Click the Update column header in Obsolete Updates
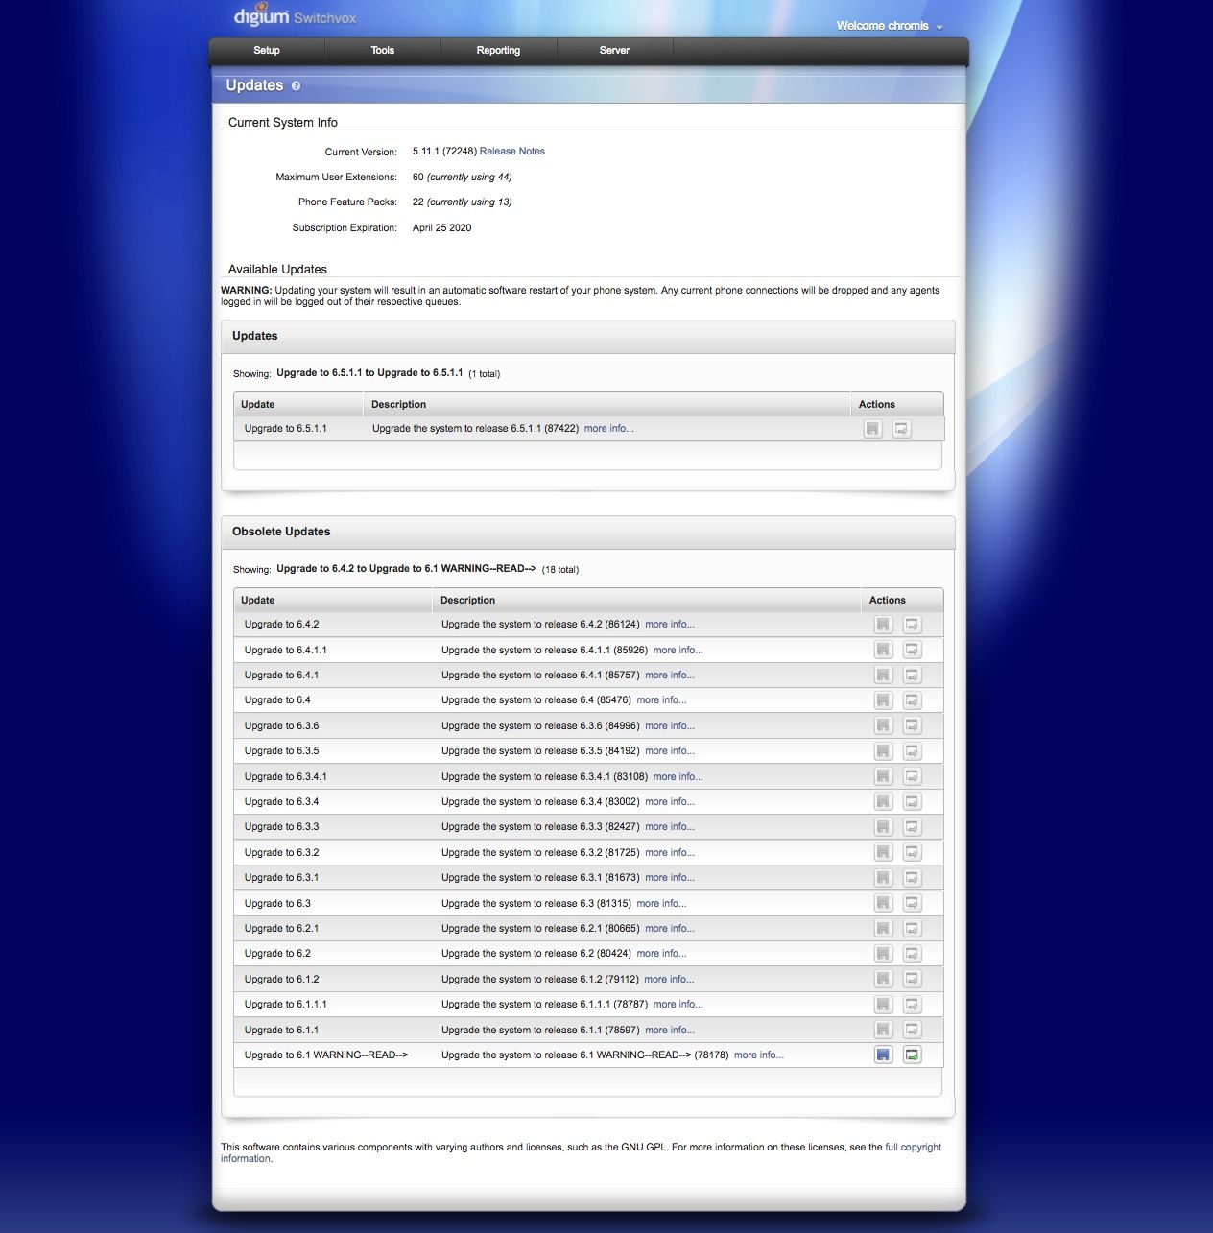 333,600
